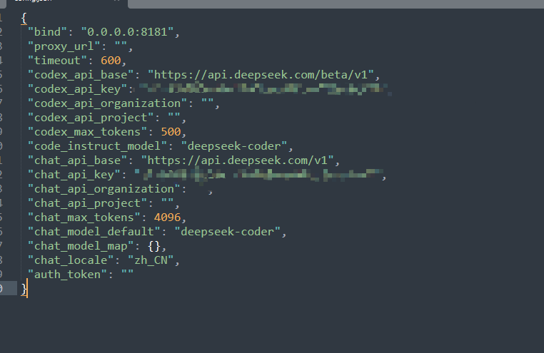
Task: Click the https://api.deepseek.com/v1 URL value
Action: point(238,160)
